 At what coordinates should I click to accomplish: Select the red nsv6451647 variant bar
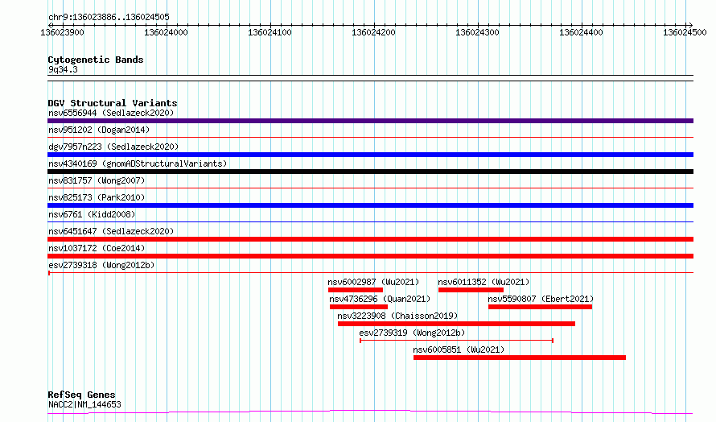(370, 239)
